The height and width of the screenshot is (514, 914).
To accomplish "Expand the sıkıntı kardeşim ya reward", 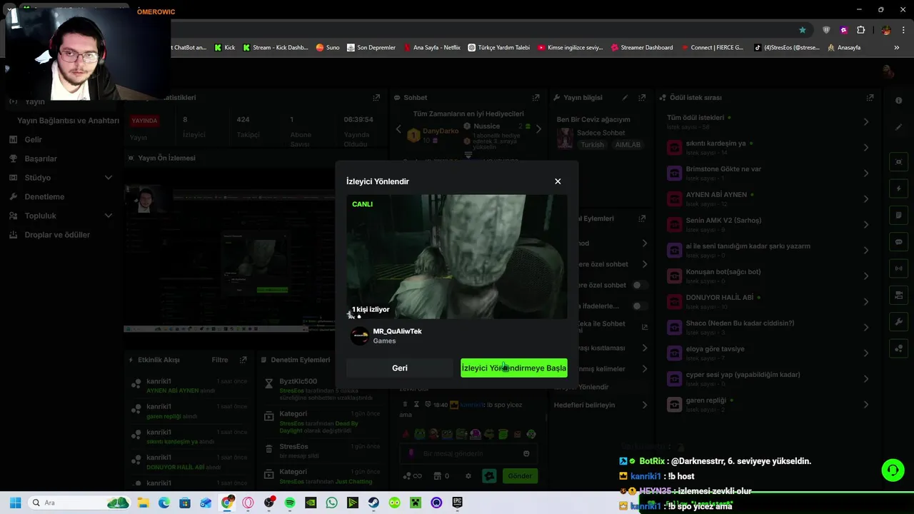I will pos(866,148).
